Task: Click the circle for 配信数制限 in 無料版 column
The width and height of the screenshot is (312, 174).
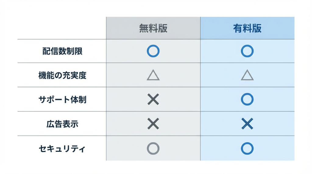Action: 153,51
